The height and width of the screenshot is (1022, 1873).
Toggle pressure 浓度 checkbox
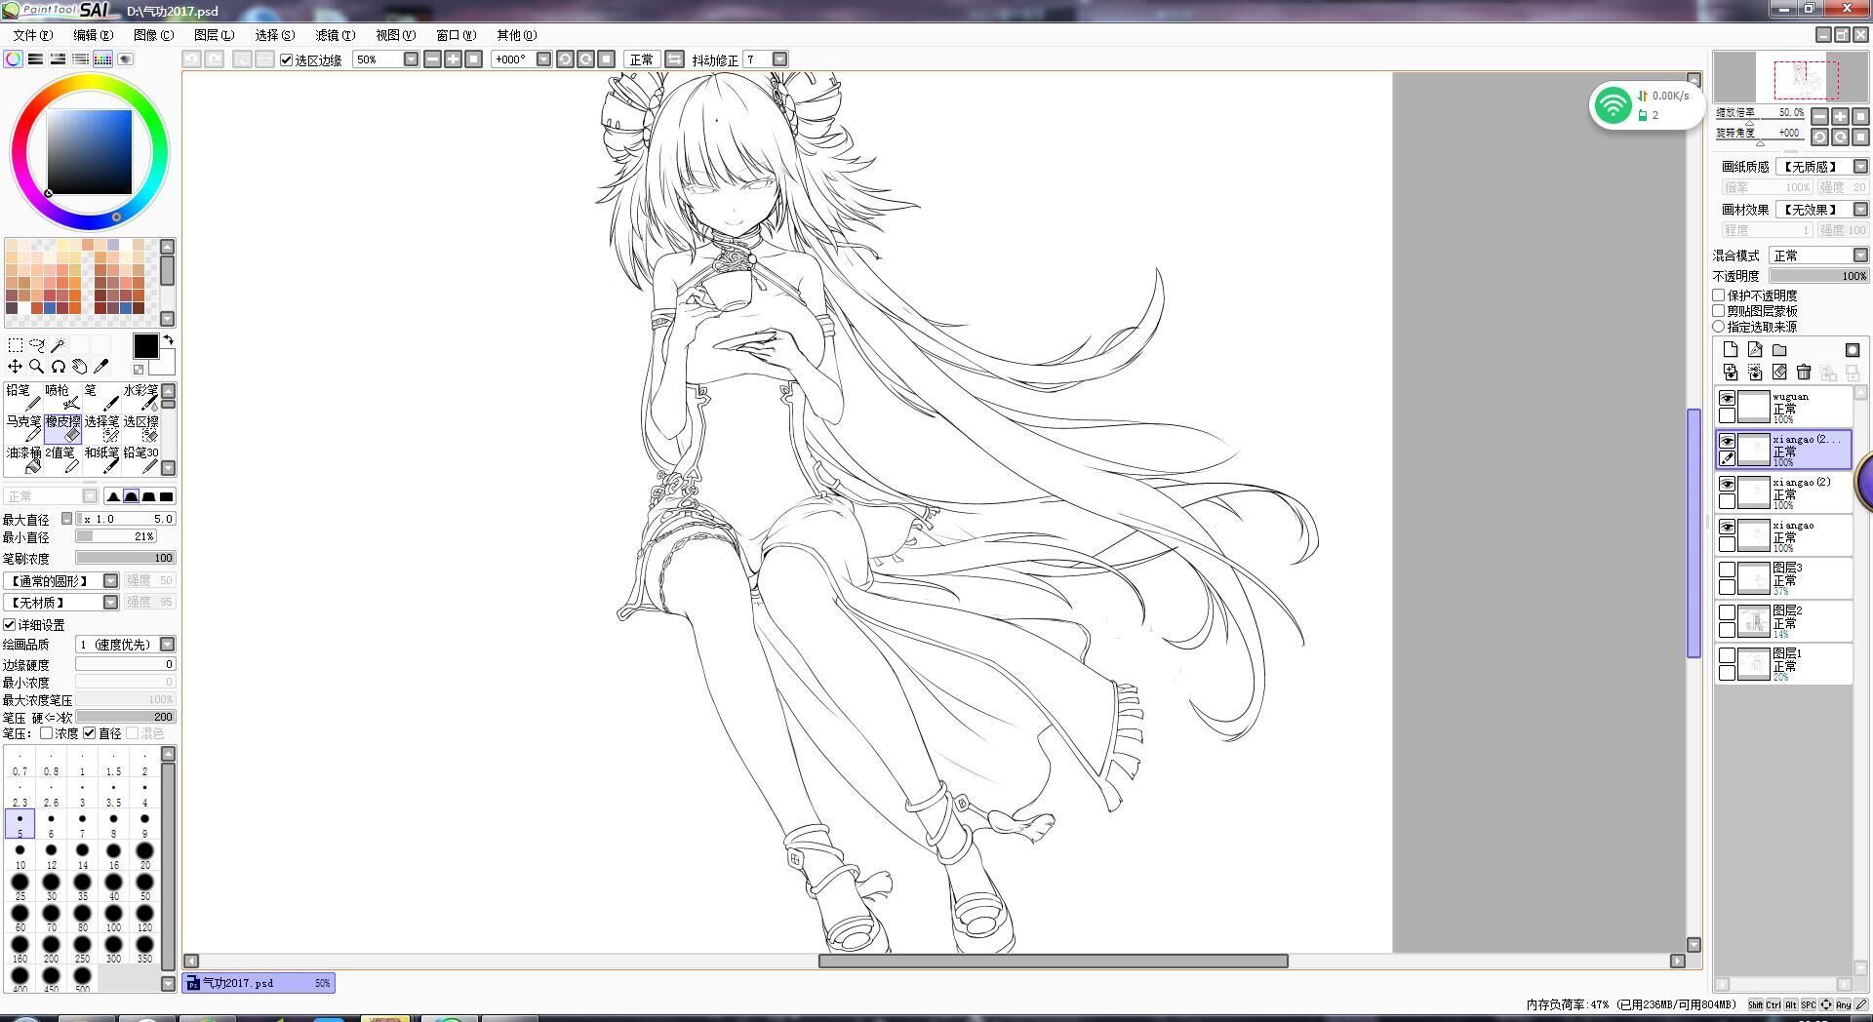coord(47,733)
